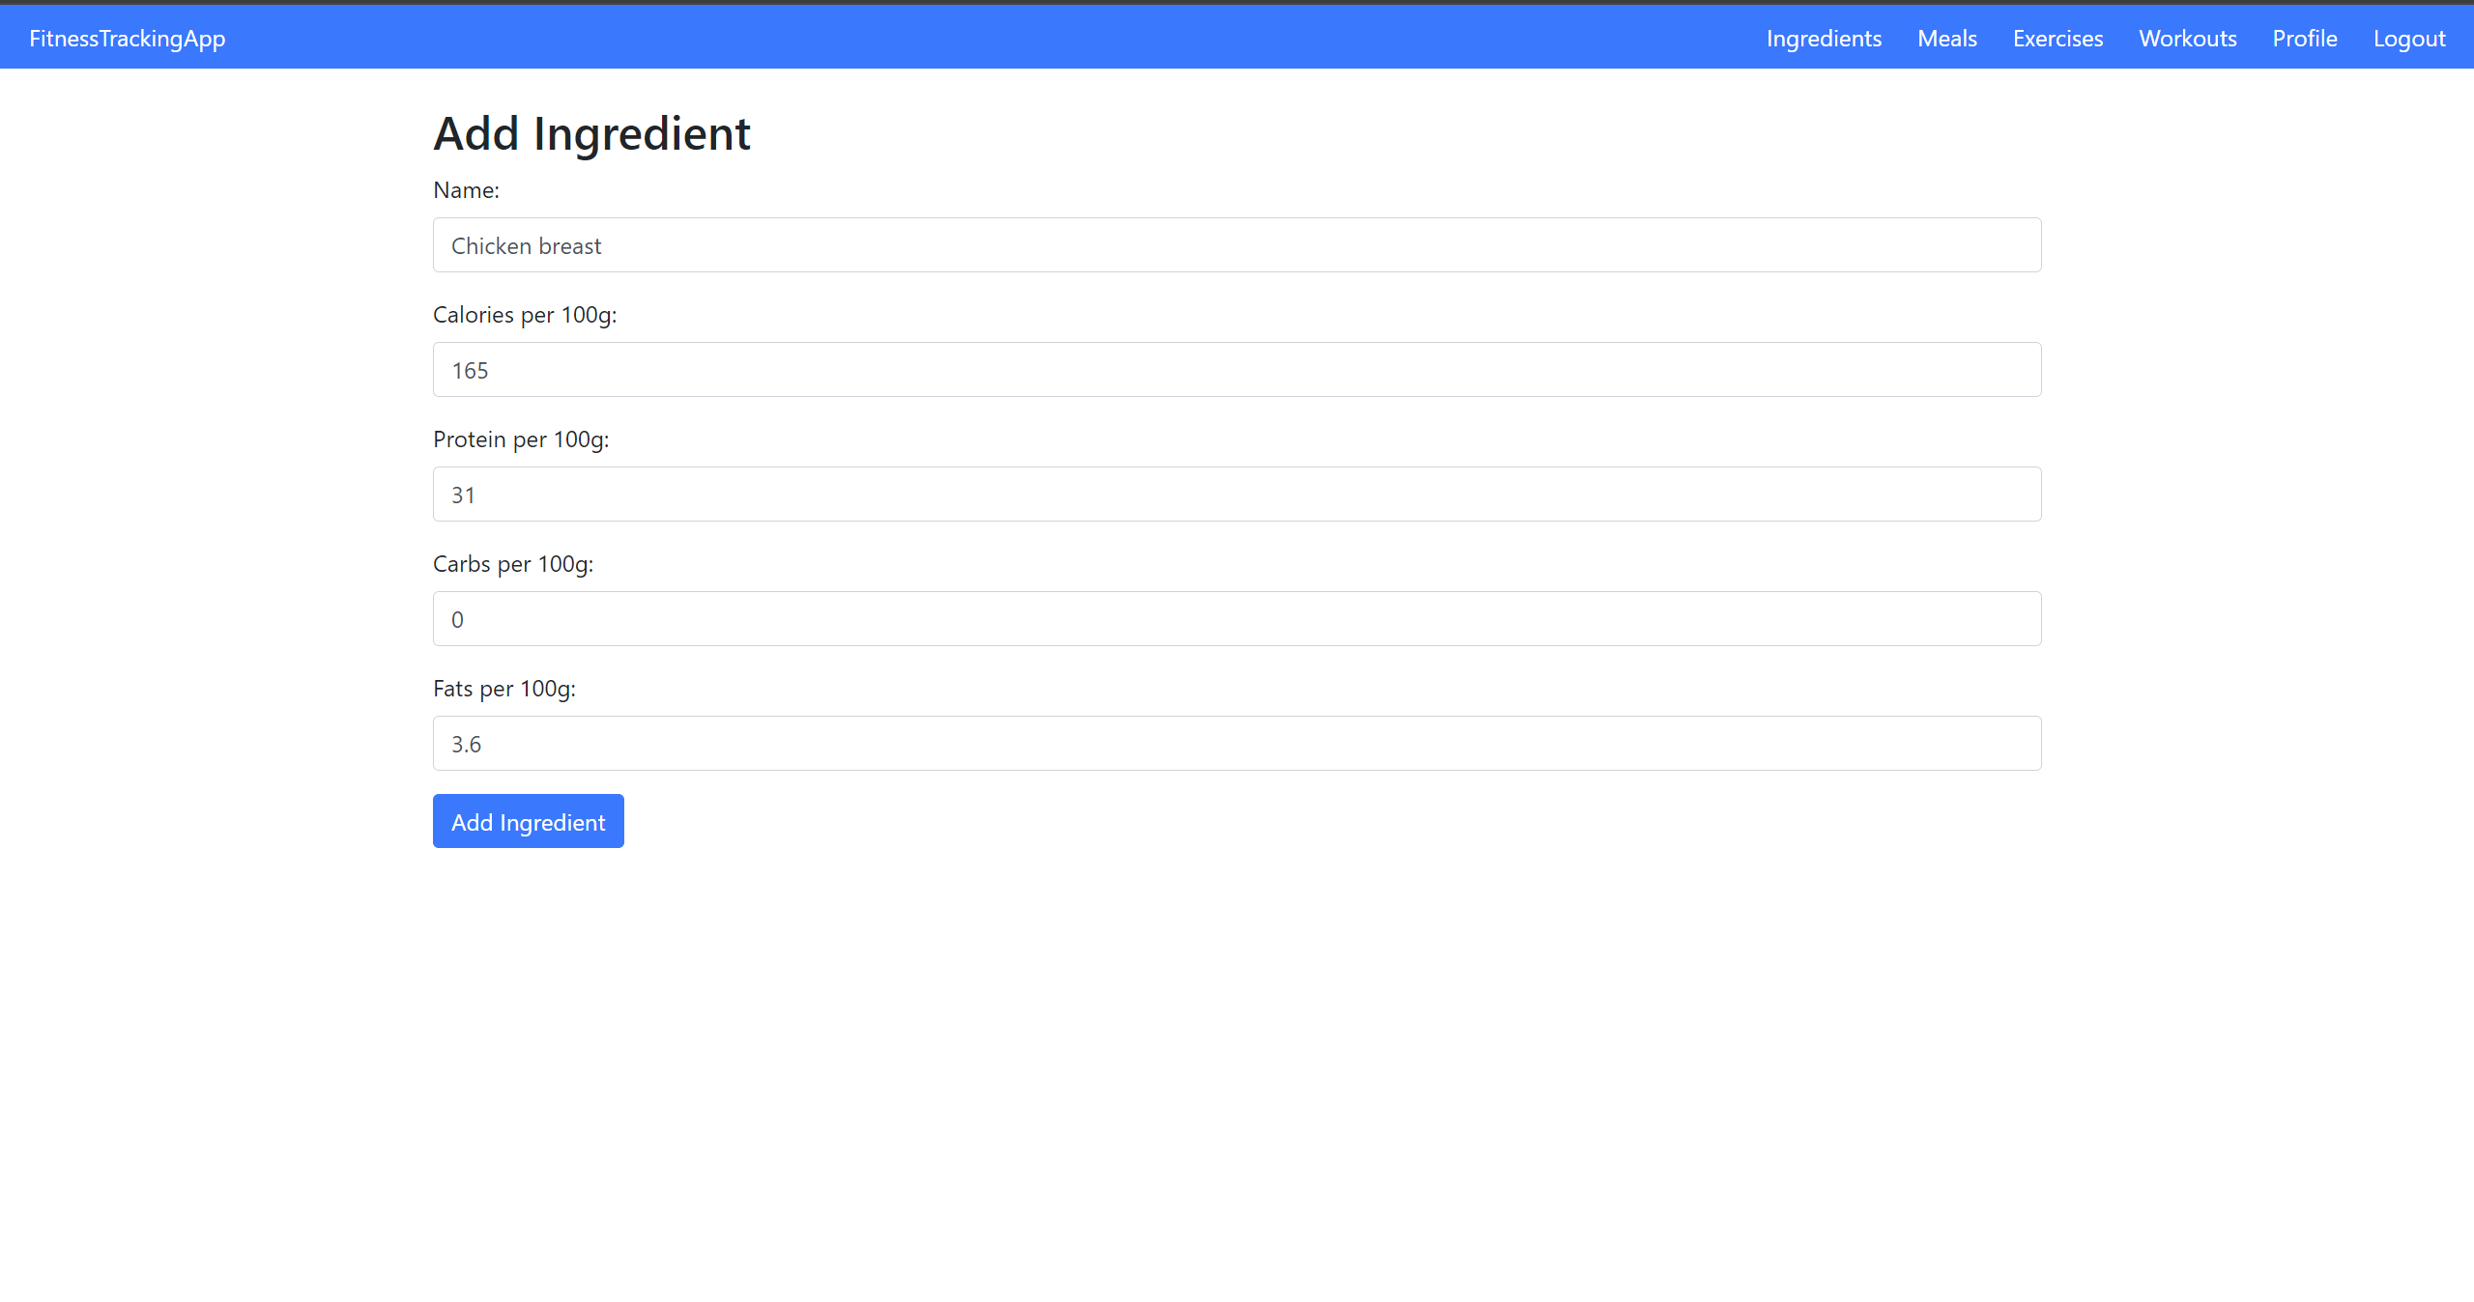Navigate to the Workouts section
Screen dimensions: 2474x1302
click(x=2187, y=39)
